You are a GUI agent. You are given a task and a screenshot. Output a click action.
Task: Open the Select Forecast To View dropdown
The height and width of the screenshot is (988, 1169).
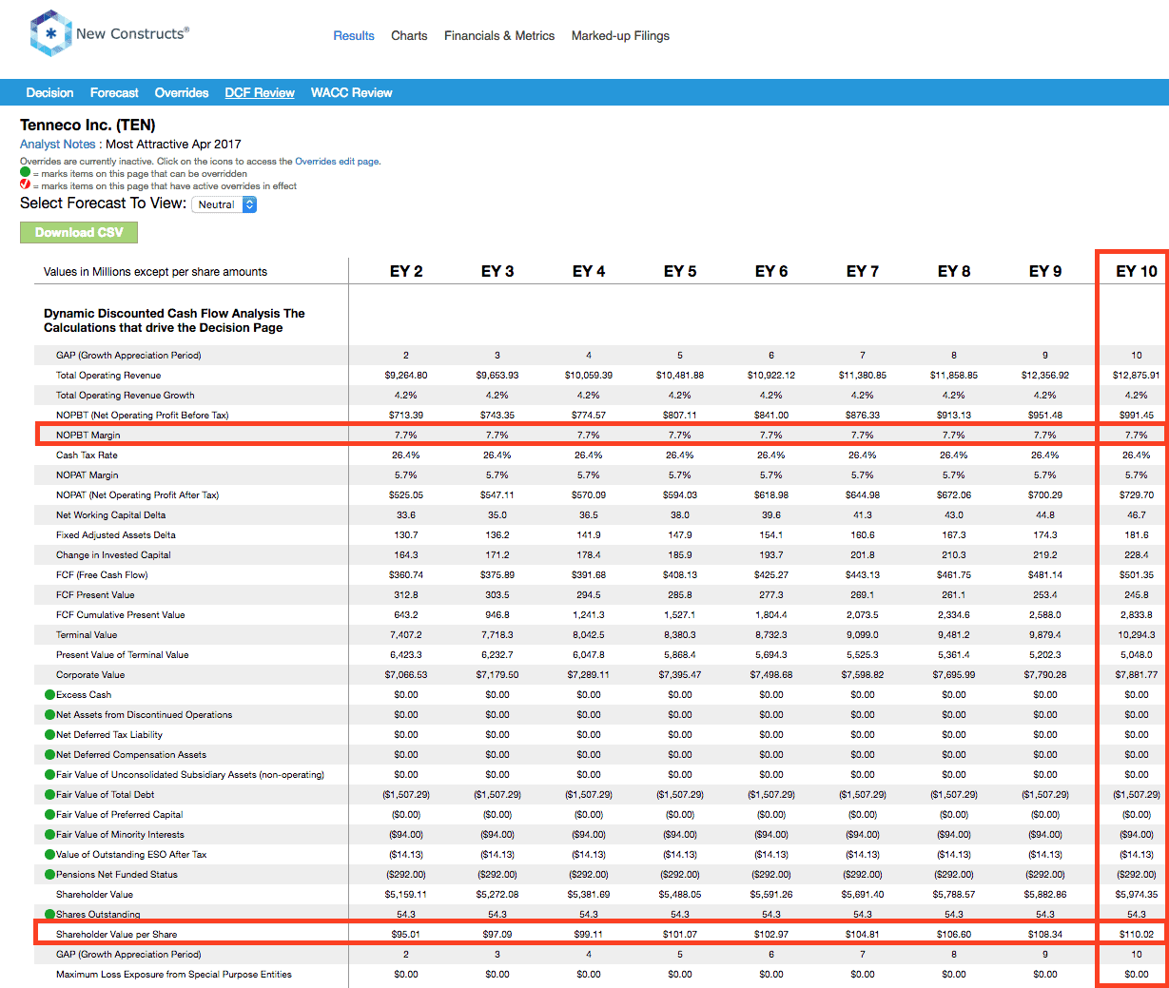point(224,204)
